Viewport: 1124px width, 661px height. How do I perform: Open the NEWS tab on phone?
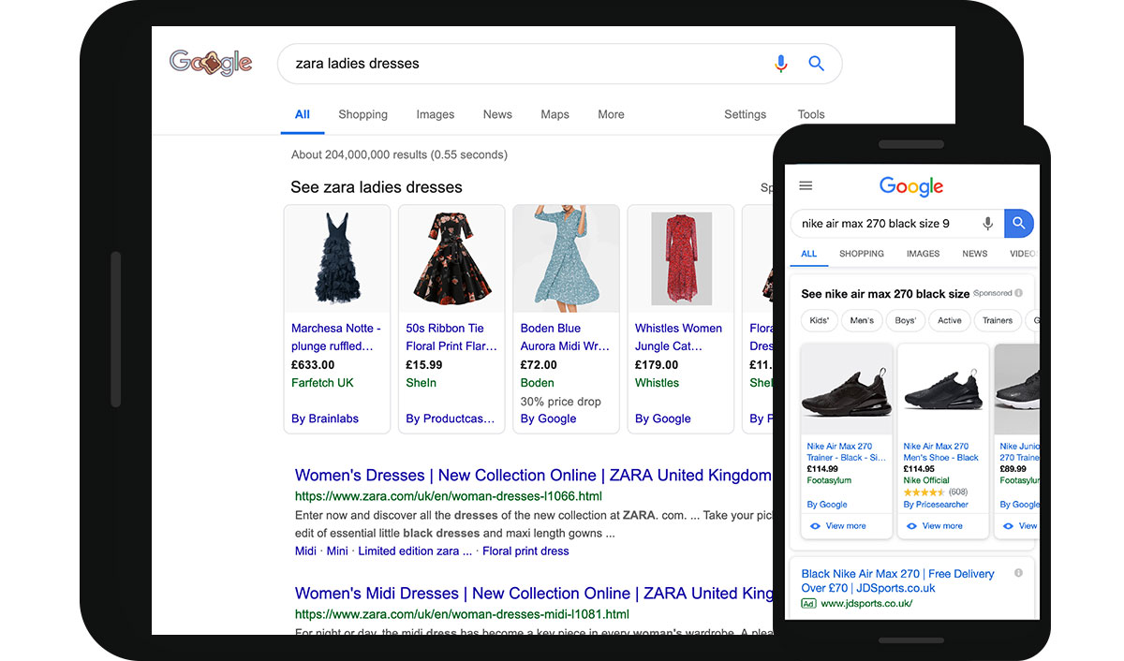(x=975, y=254)
